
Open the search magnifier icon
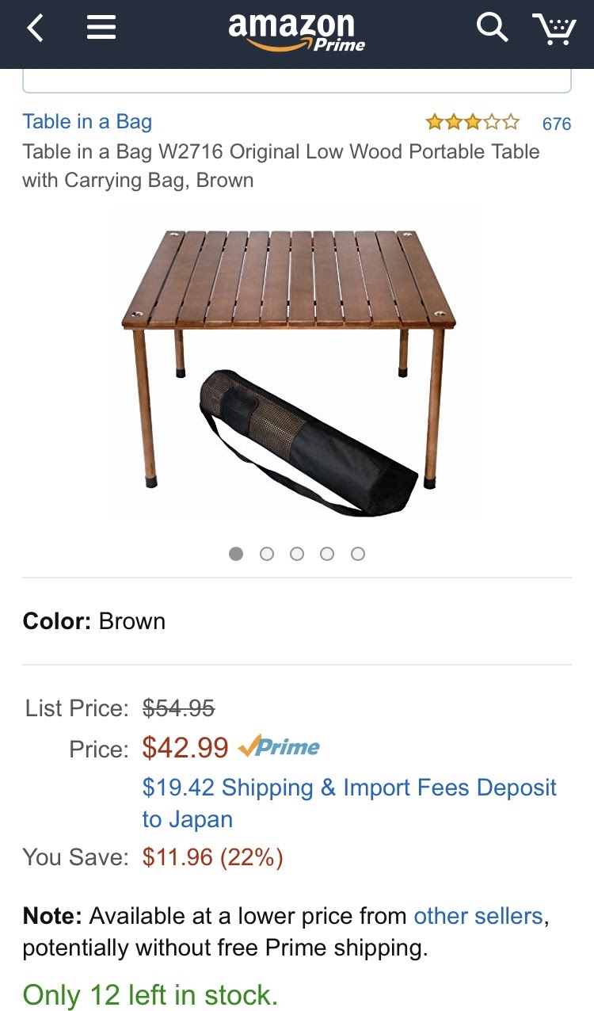coord(492,29)
